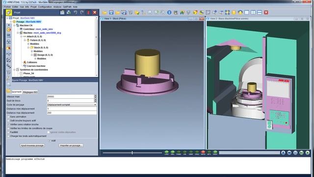Open the Cycle de perçage dropdown
The image size is (314, 177).
[x=72, y=105]
